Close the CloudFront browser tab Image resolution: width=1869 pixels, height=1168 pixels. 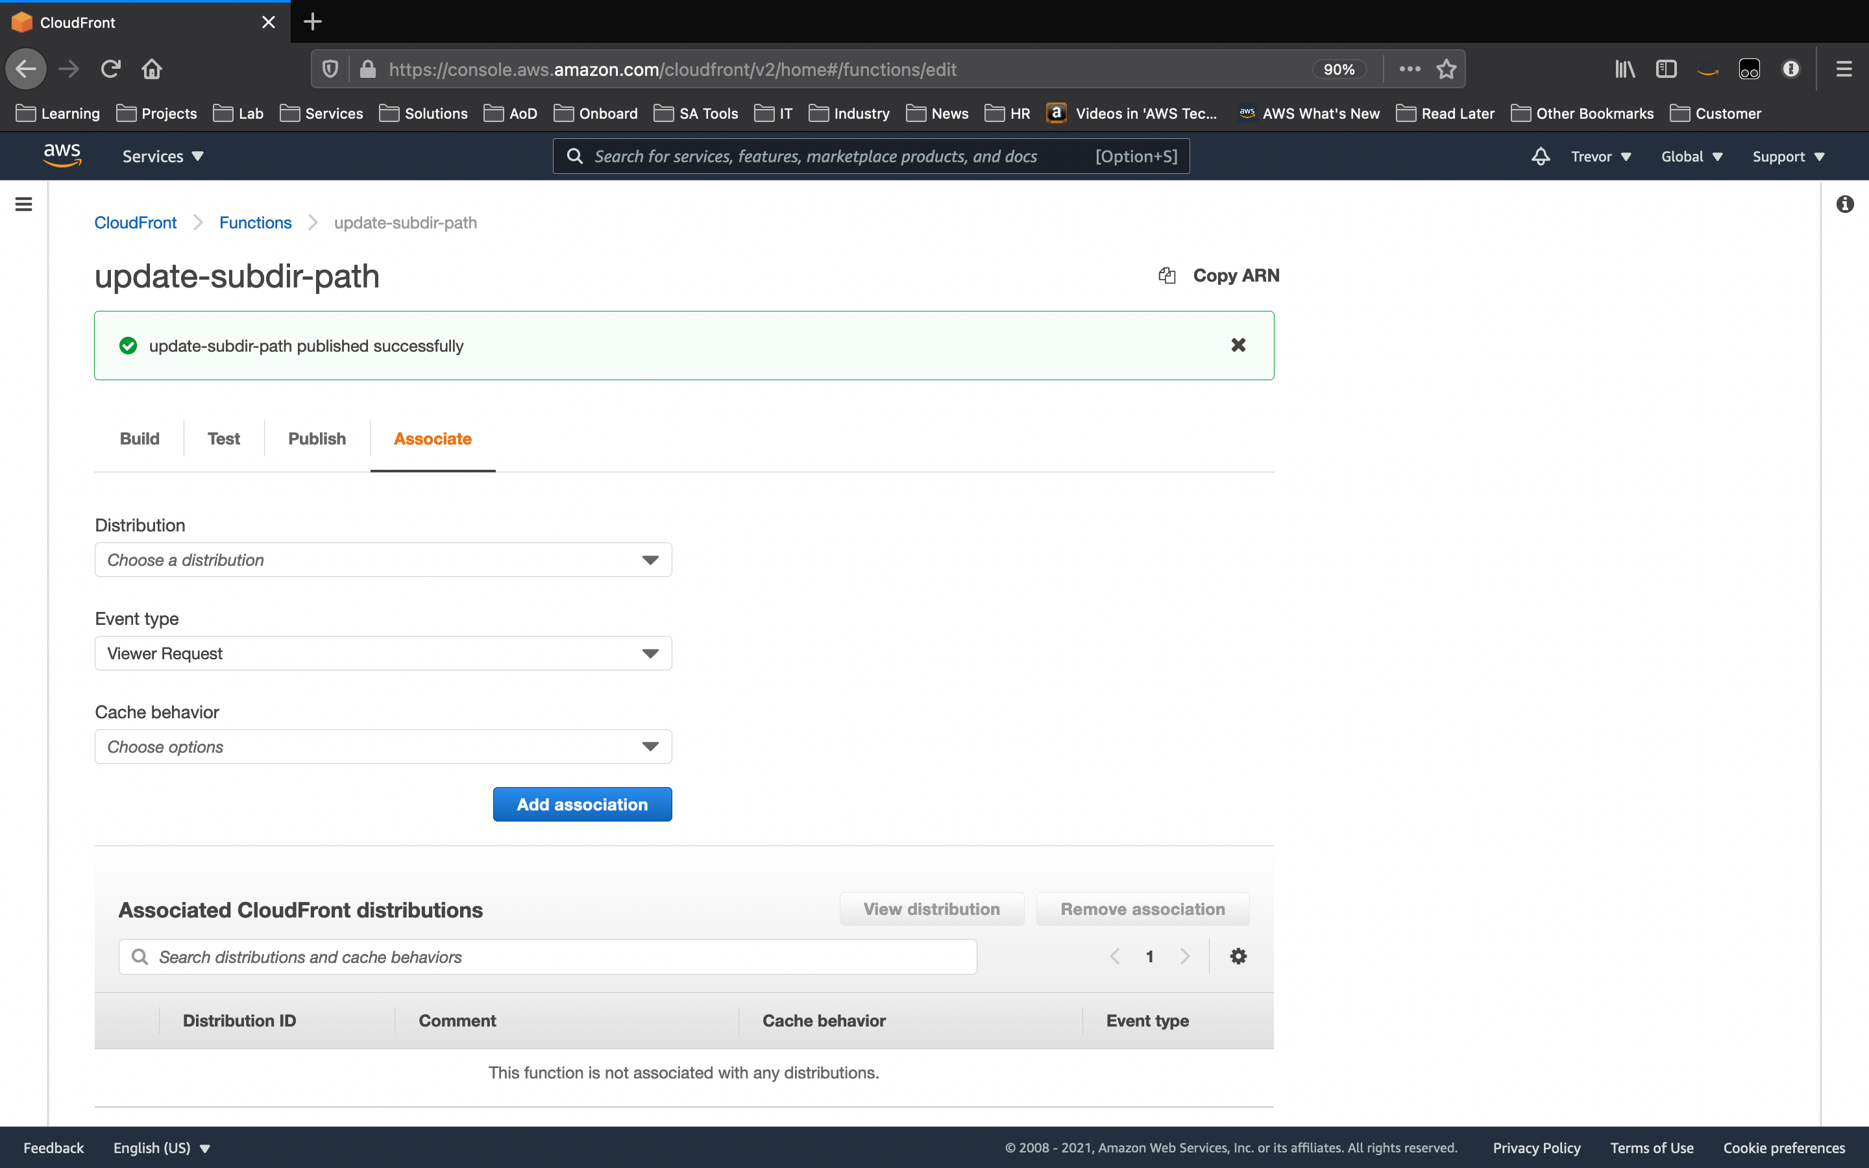point(268,23)
